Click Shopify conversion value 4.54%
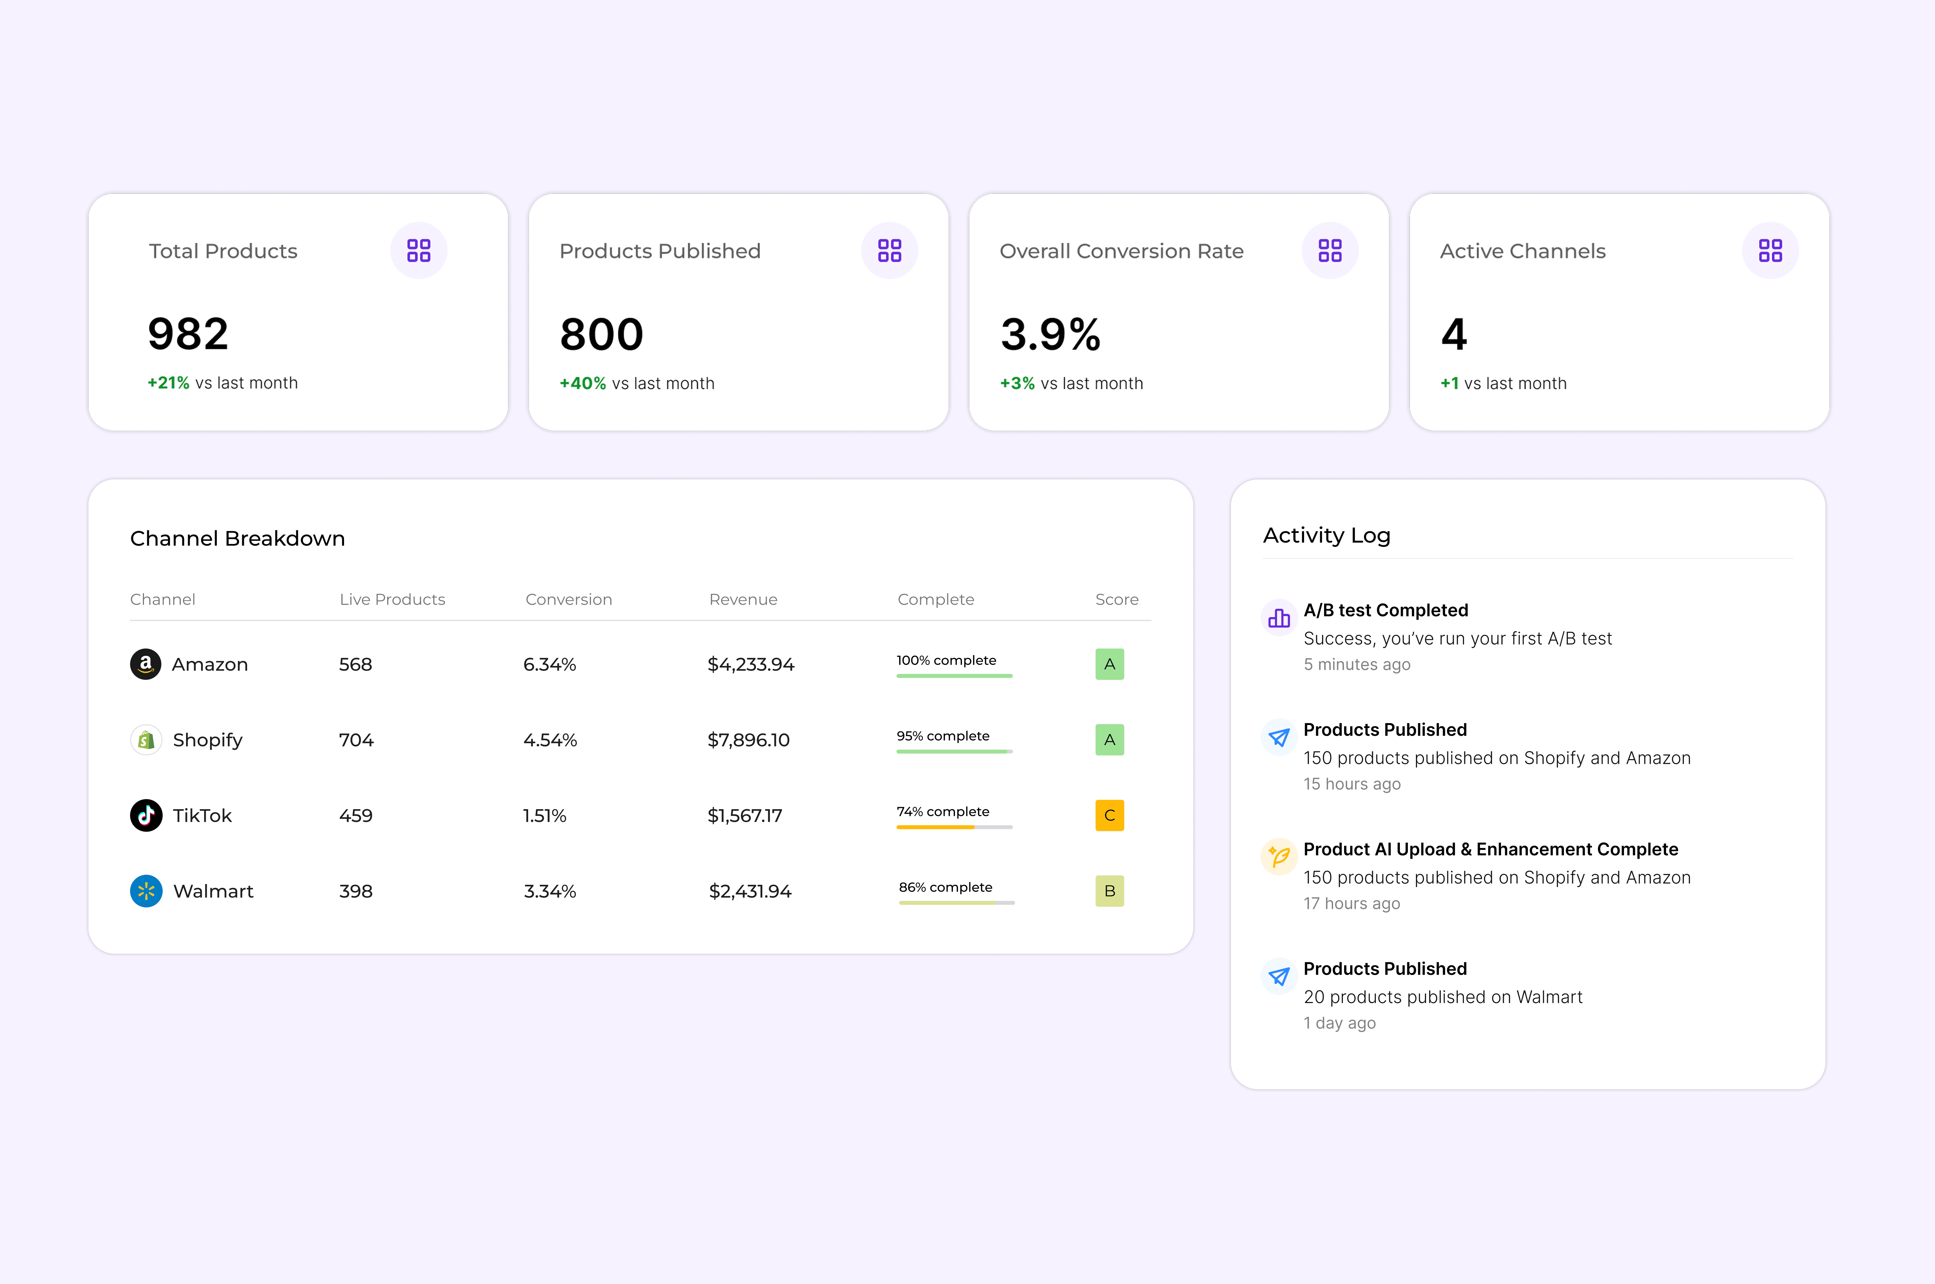Screen dimensions: 1935x1284 [x=550, y=740]
